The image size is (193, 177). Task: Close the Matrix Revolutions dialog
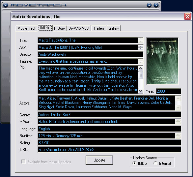pyautogui.click(x=187, y=16)
